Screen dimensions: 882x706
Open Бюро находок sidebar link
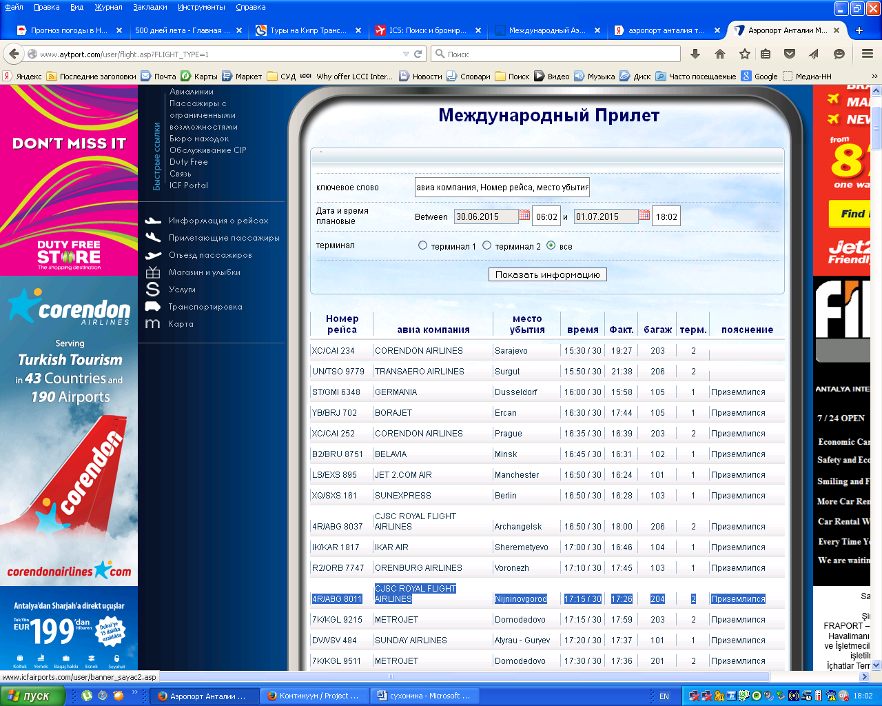click(x=199, y=139)
